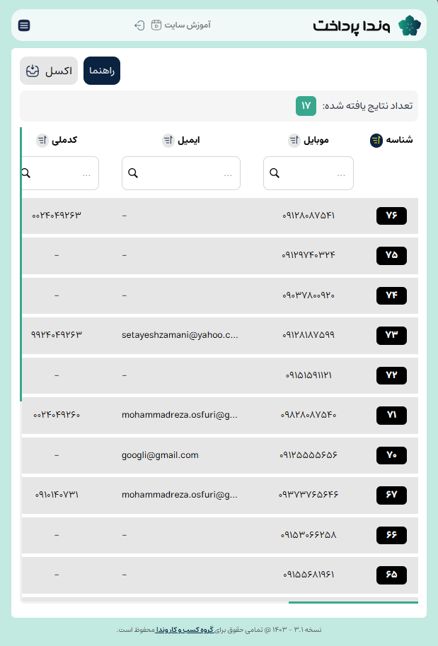This screenshot has width=438, height=646.
Task: Export the table with the اکسل button
Action: [x=49, y=71]
